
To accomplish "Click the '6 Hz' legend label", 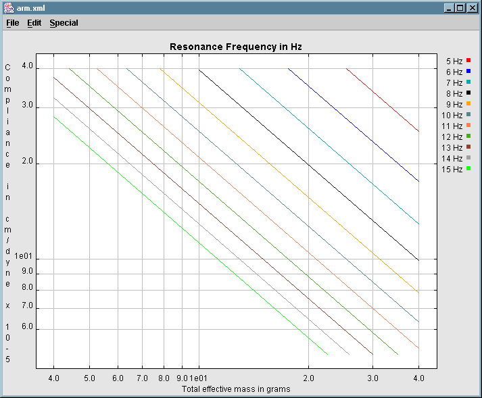I will coord(454,72).
